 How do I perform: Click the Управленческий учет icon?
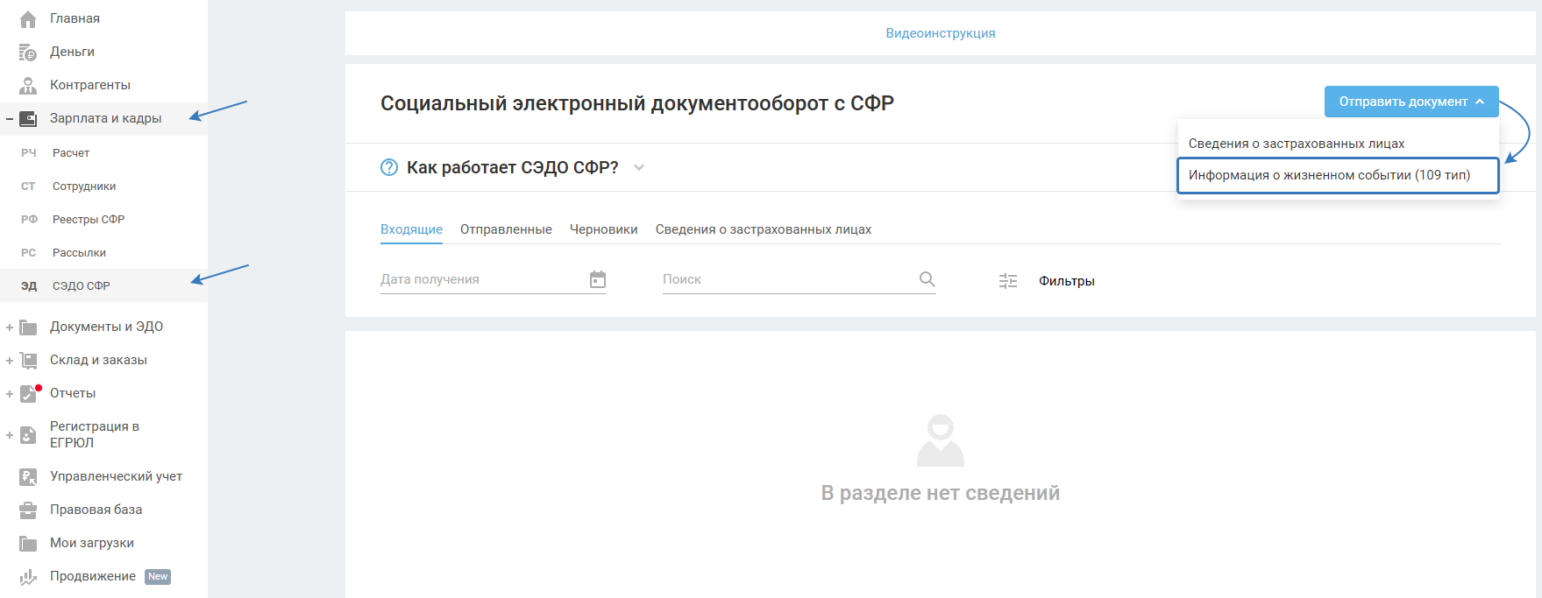(x=28, y=477)
